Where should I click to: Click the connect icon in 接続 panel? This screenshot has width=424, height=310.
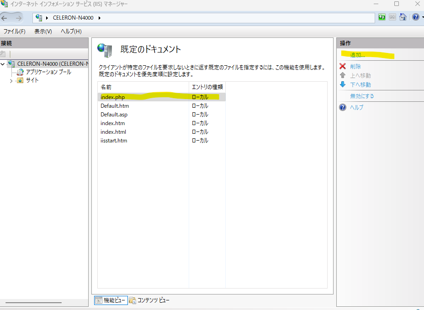pyautogui.click(x=3, y=54)
